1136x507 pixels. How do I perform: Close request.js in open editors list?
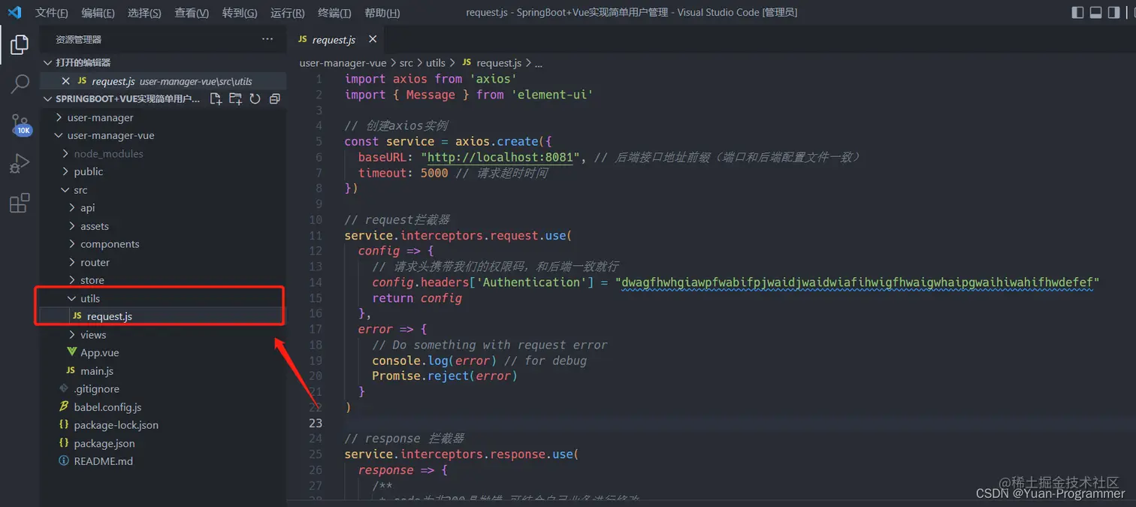coord(65,81)
